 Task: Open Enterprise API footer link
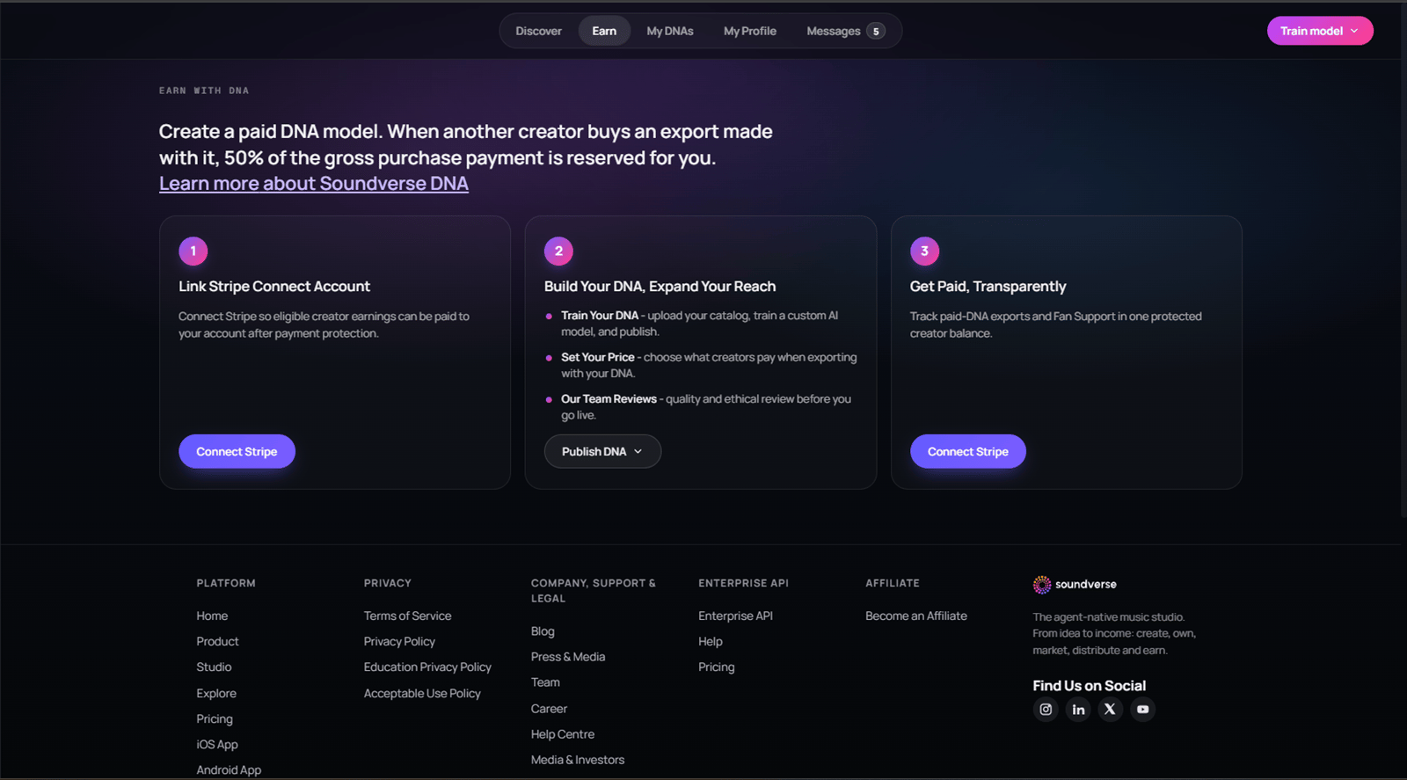pyautogui.click(x=735, y=616)
